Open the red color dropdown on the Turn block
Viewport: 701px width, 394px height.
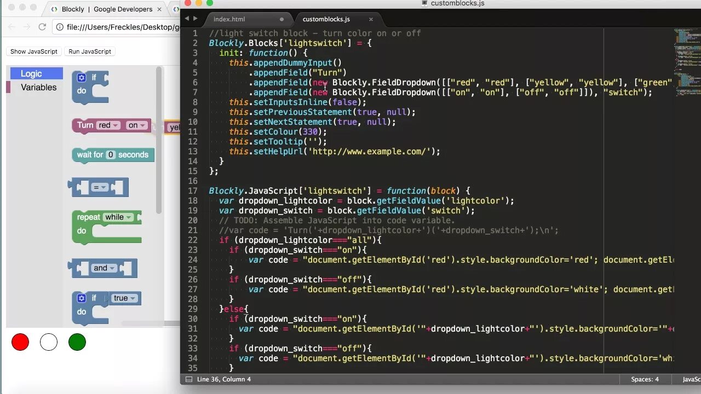click(108, 125)
